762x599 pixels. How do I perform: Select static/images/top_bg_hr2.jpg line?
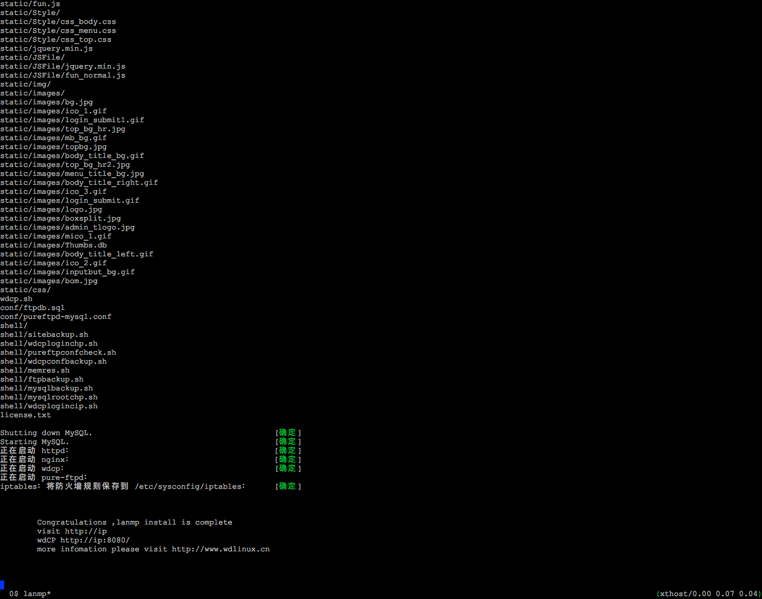(x=65, y=165)
